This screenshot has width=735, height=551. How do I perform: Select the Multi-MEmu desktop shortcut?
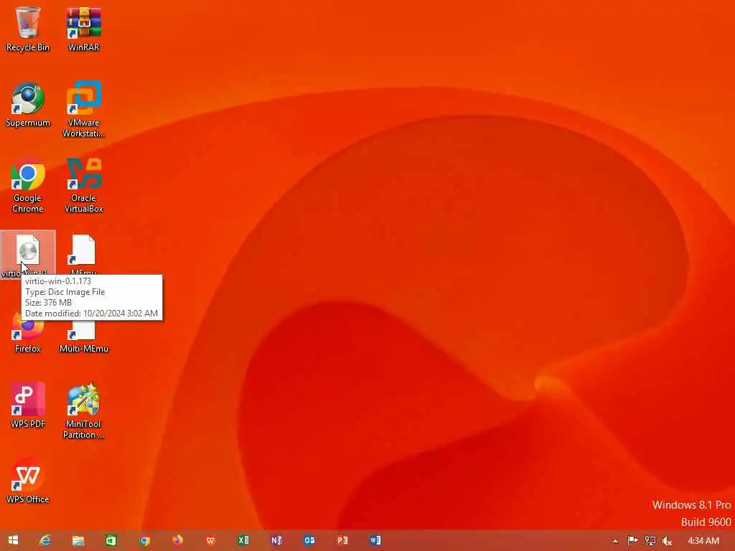83,334
